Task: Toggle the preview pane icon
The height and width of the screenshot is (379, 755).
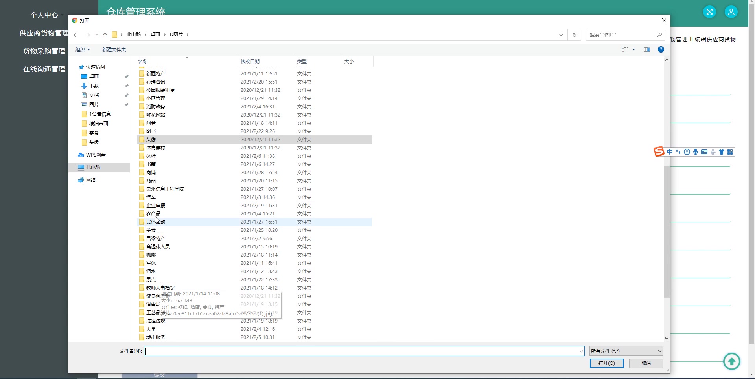Action: (x=647, y=49)
